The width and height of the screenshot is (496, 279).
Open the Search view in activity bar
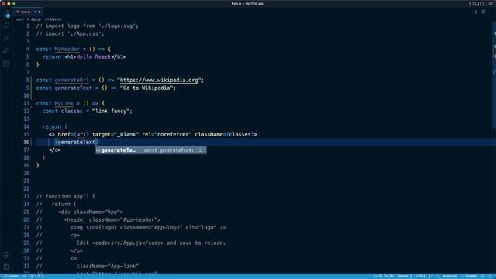click(x=6, y=26)
